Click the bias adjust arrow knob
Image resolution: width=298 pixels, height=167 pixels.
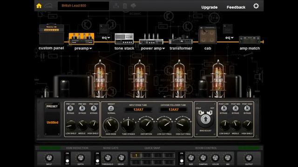click(205, 119)
